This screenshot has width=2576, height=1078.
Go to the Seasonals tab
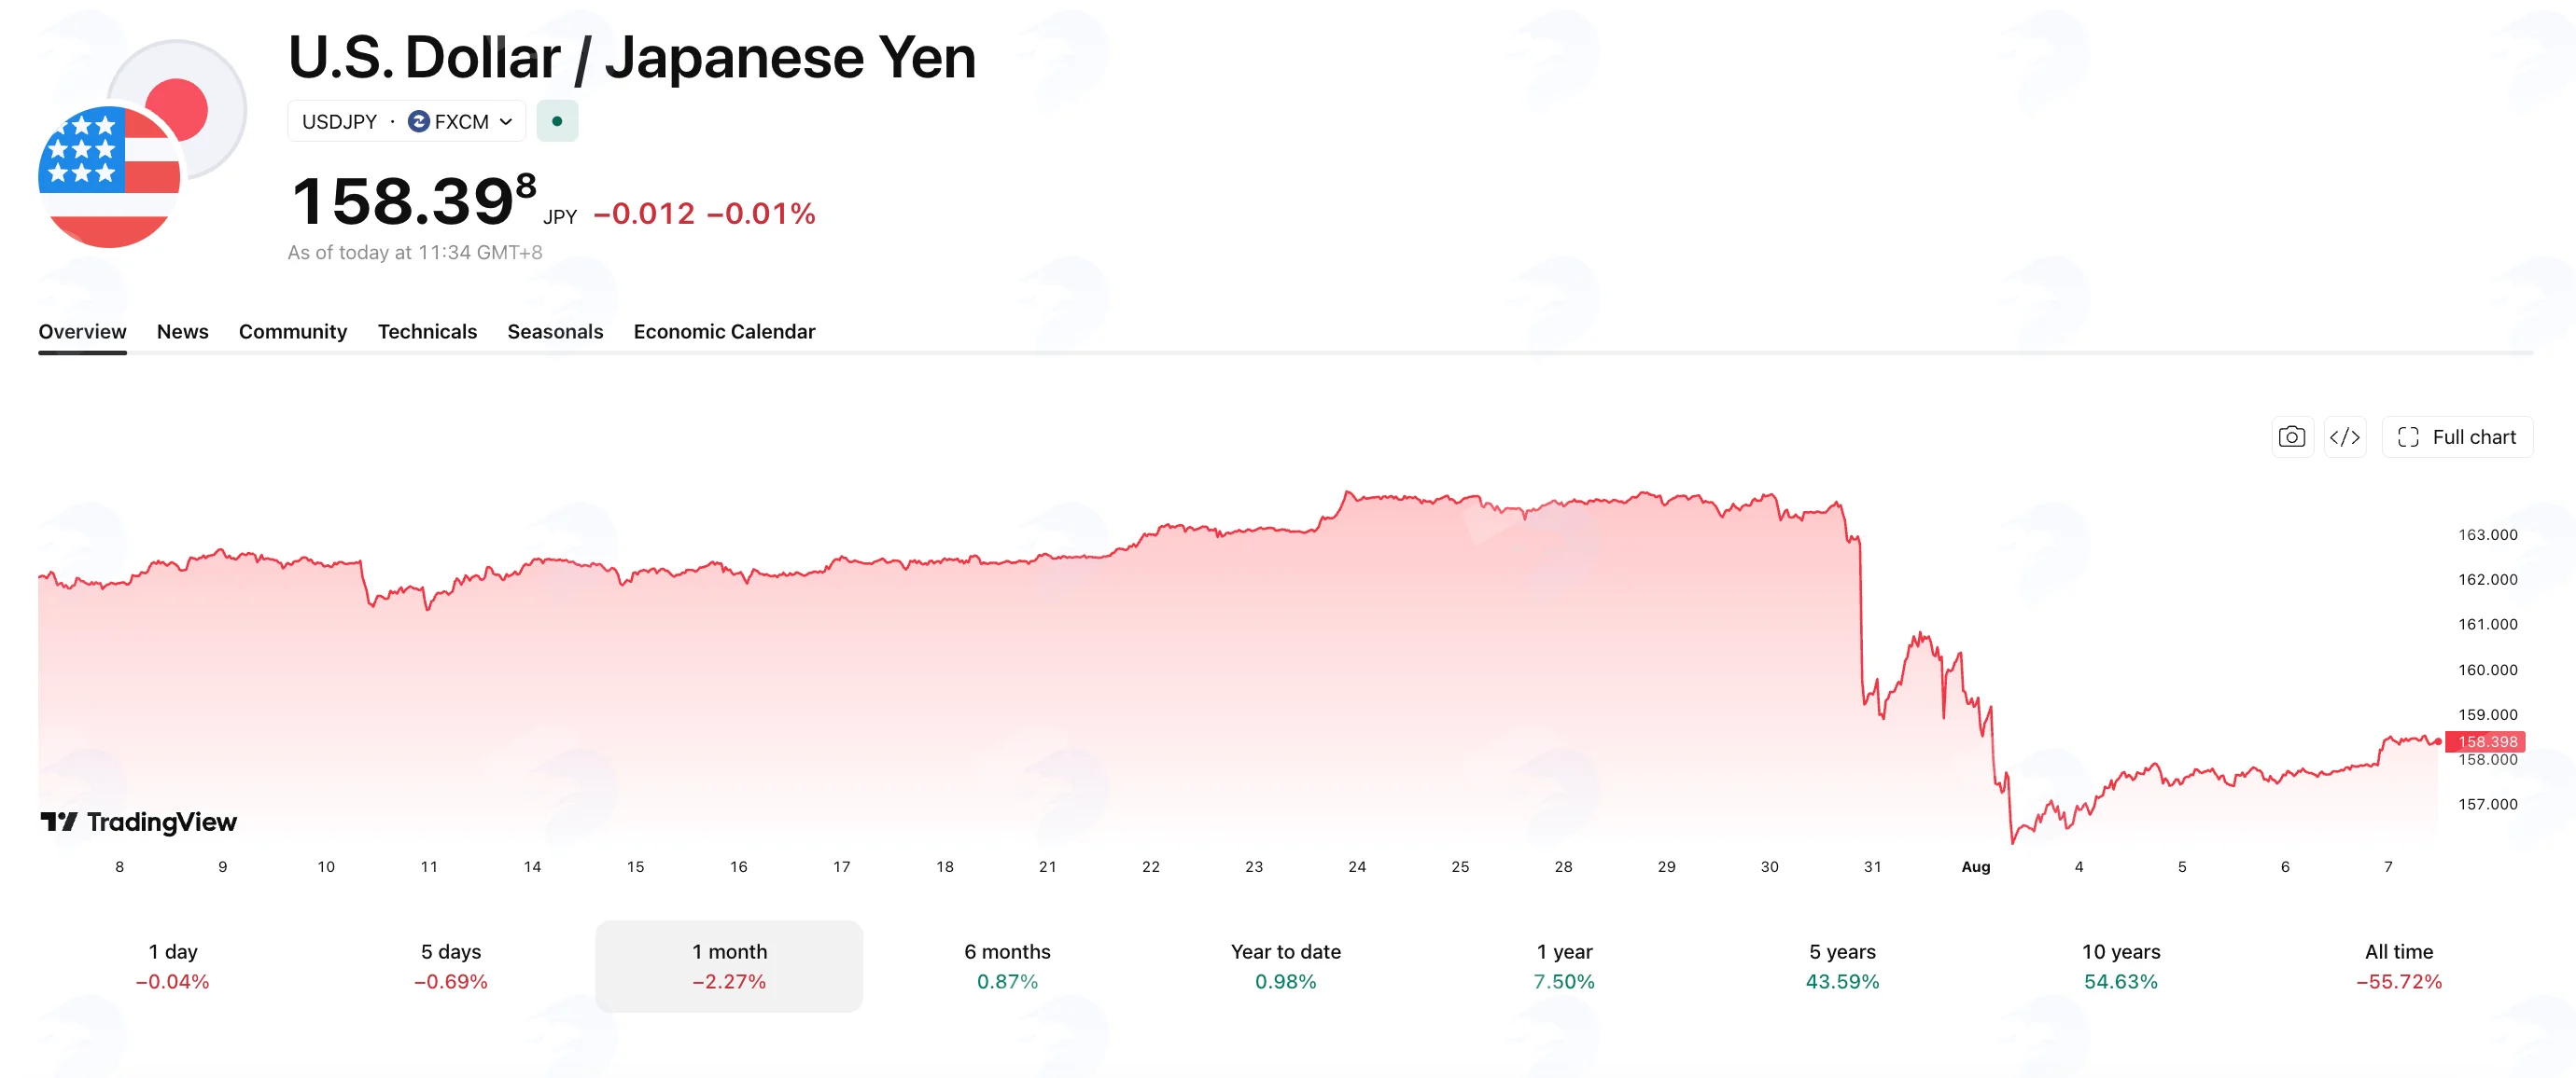point(555,332)
